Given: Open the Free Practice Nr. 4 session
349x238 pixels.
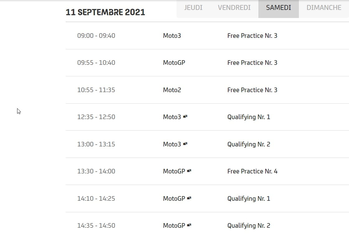Looking at the screenshot, I should pos(252,171).
